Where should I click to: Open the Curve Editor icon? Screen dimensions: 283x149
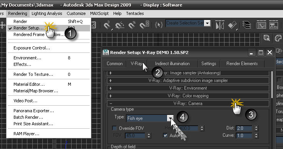tap(261, 25)
